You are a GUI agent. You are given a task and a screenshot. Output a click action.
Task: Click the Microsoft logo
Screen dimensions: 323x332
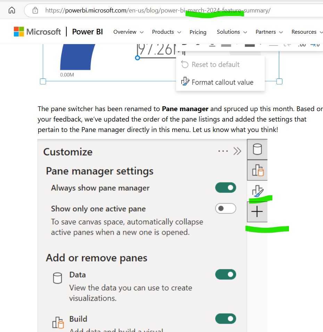(x=37, y=32)
